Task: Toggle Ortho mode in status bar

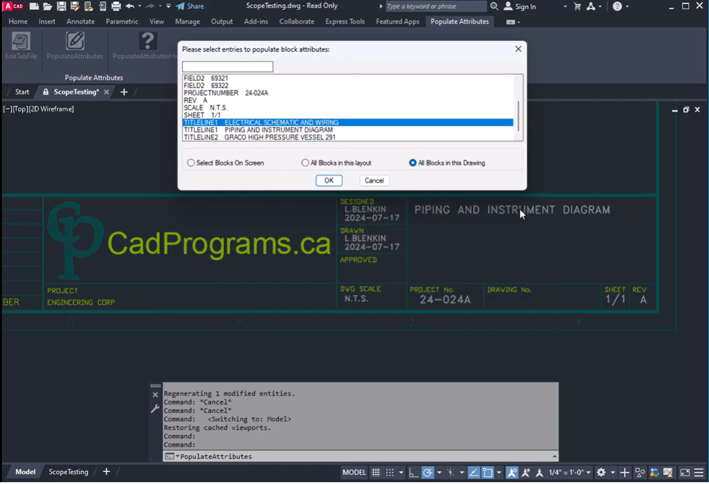Action: click(413, 472)
